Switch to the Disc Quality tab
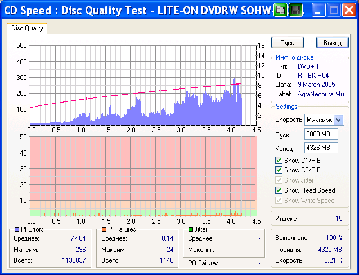This screenshot has width=359, height=275. click(27, 28)
